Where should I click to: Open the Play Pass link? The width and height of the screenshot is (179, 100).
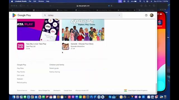[20, 68]
